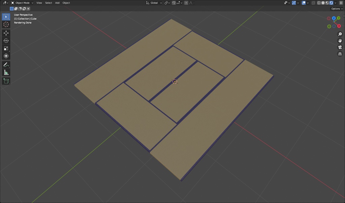Select the Measure tool
This screenshot has width=345, height=203.
[6, 72]
